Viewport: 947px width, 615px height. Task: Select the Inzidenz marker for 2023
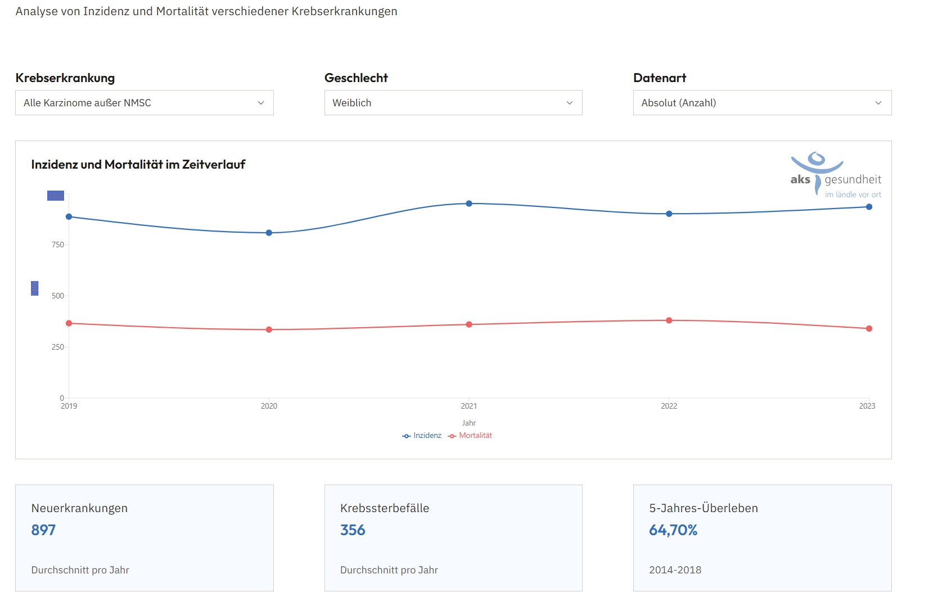tap(869, 207)
